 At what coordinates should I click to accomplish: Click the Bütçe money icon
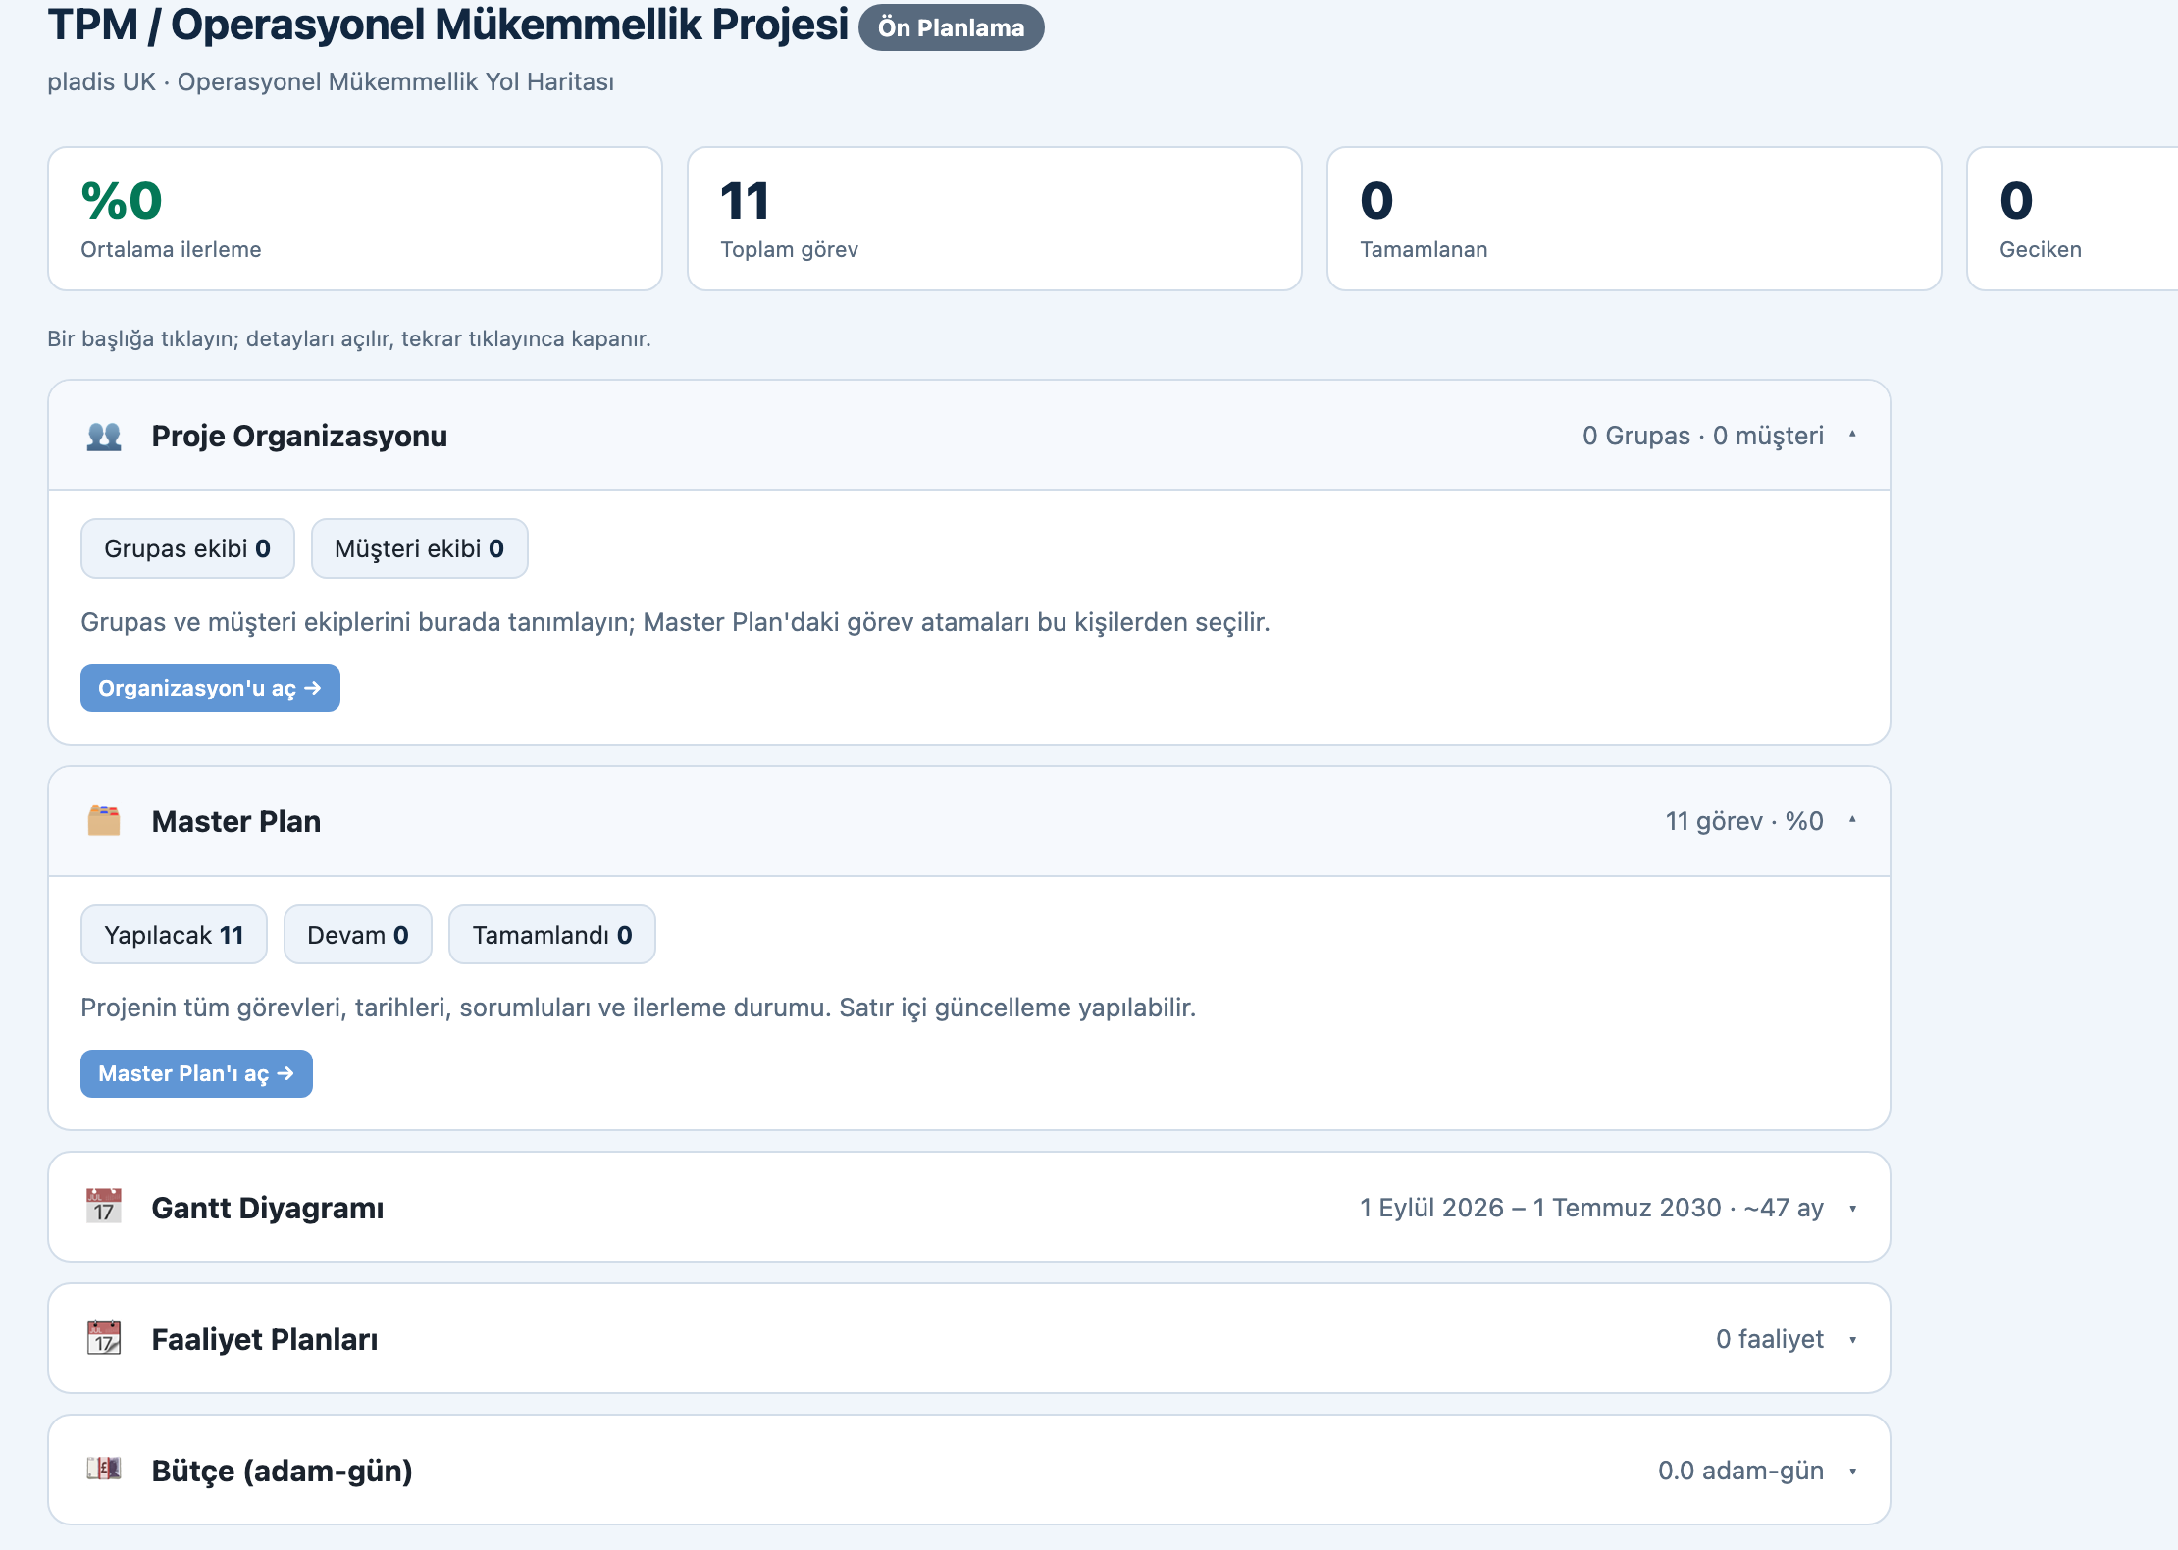point(104,1470)
